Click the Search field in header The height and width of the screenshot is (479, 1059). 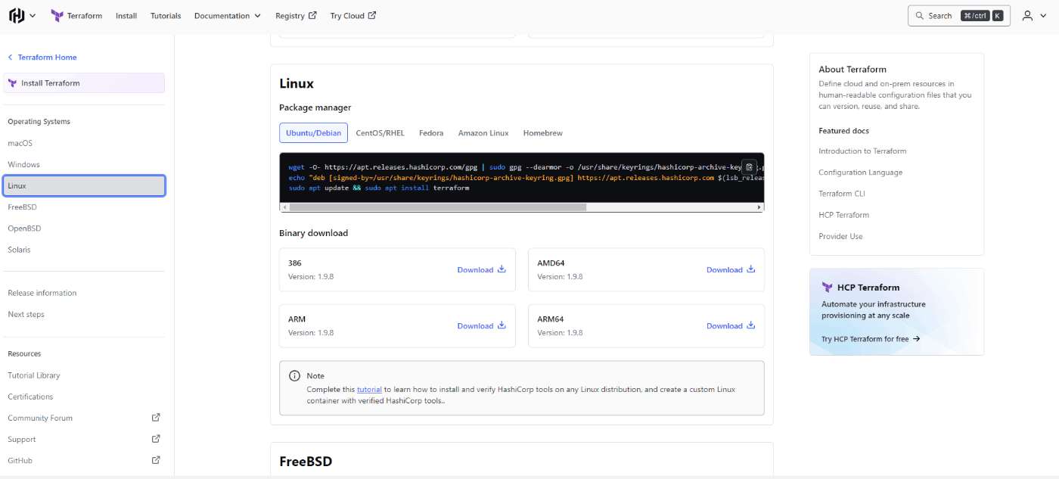pos(958,16)
